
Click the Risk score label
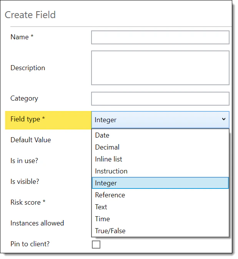click(x=28, y=202)
